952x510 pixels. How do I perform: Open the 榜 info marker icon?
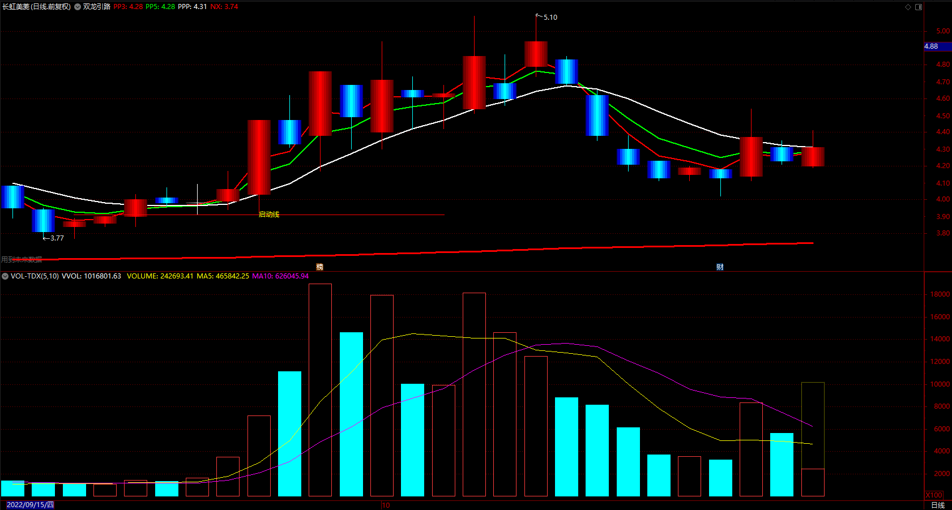click(x=319, y=267)
